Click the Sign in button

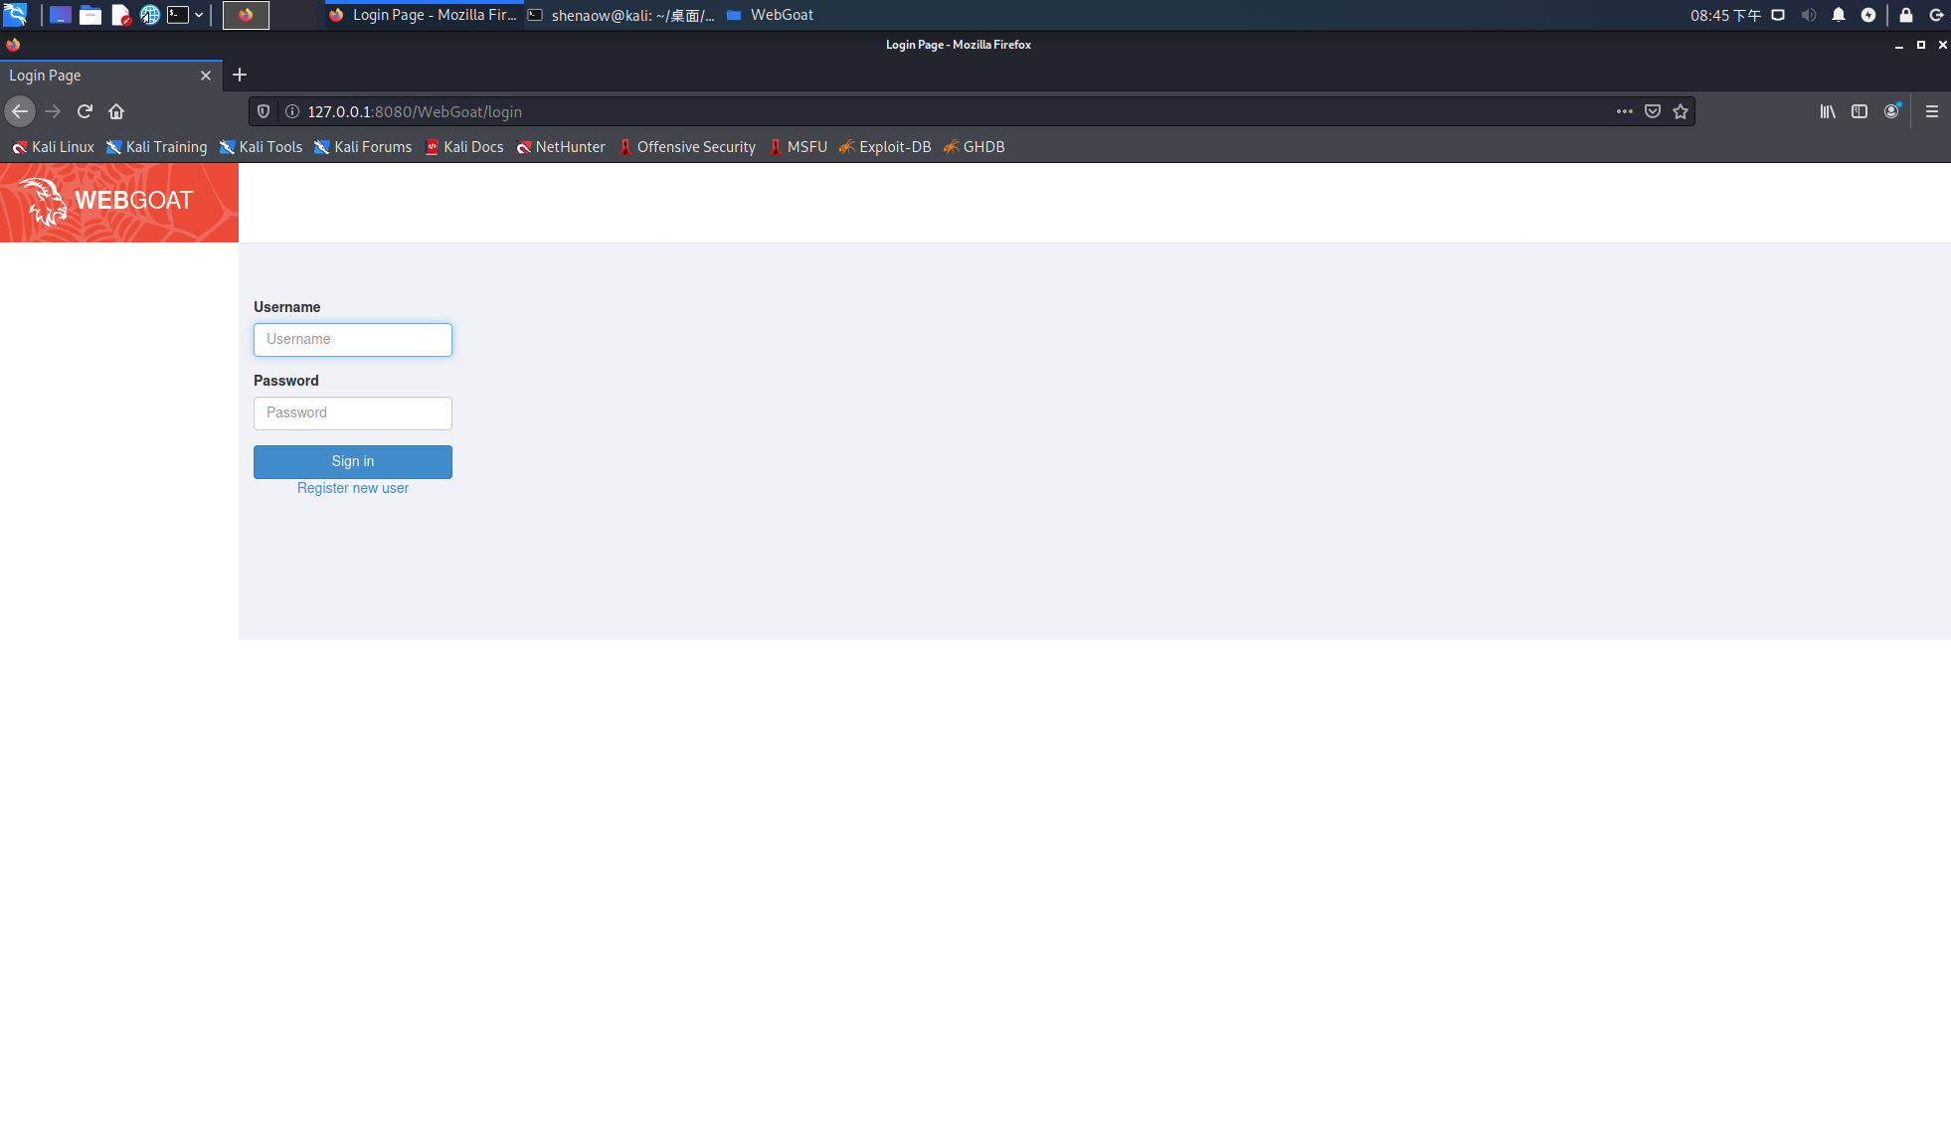click(352, 461)
